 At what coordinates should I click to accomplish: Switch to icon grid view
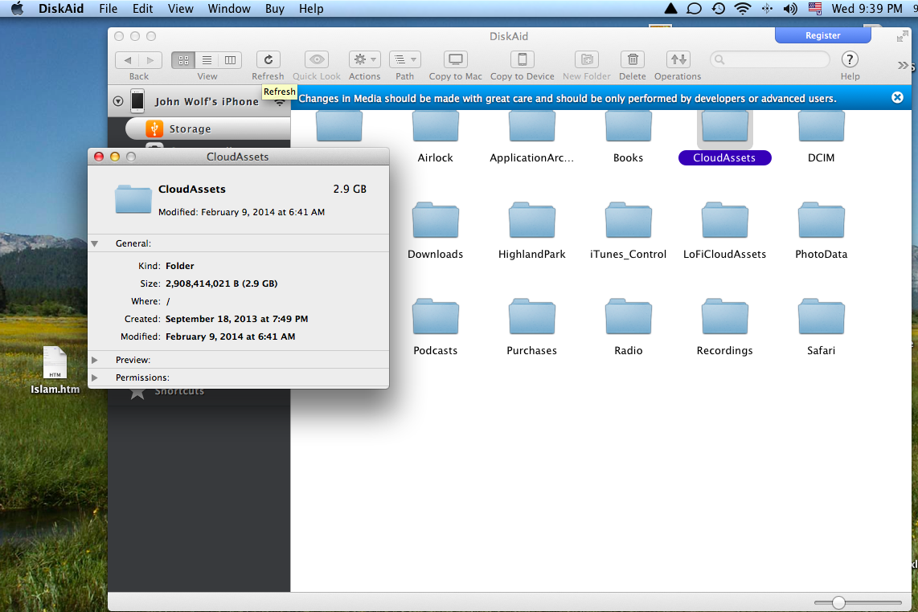point(183,59)
